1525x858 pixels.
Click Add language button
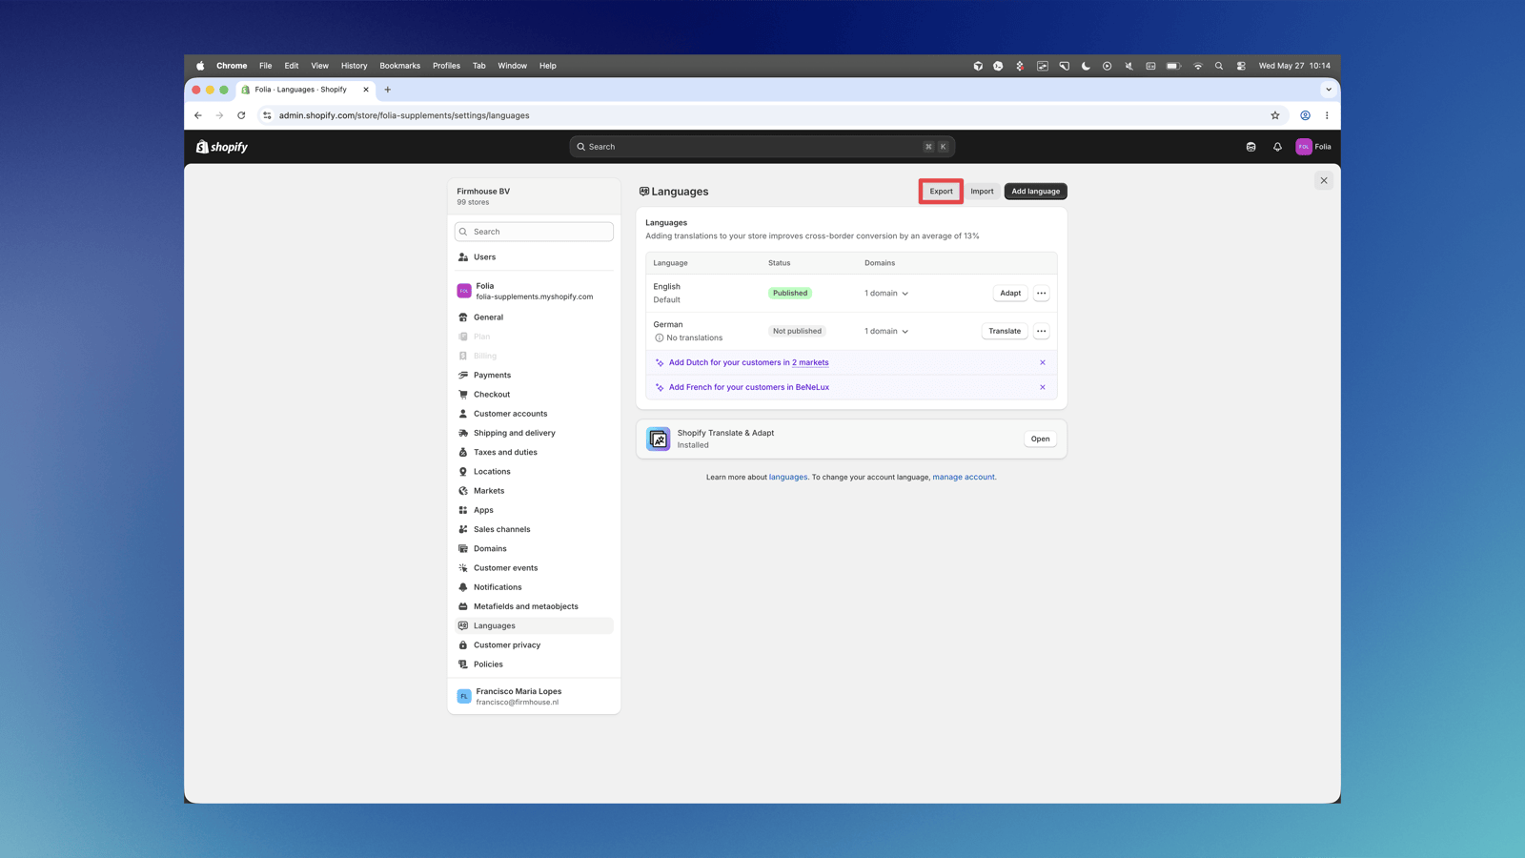pos(1035,191)
